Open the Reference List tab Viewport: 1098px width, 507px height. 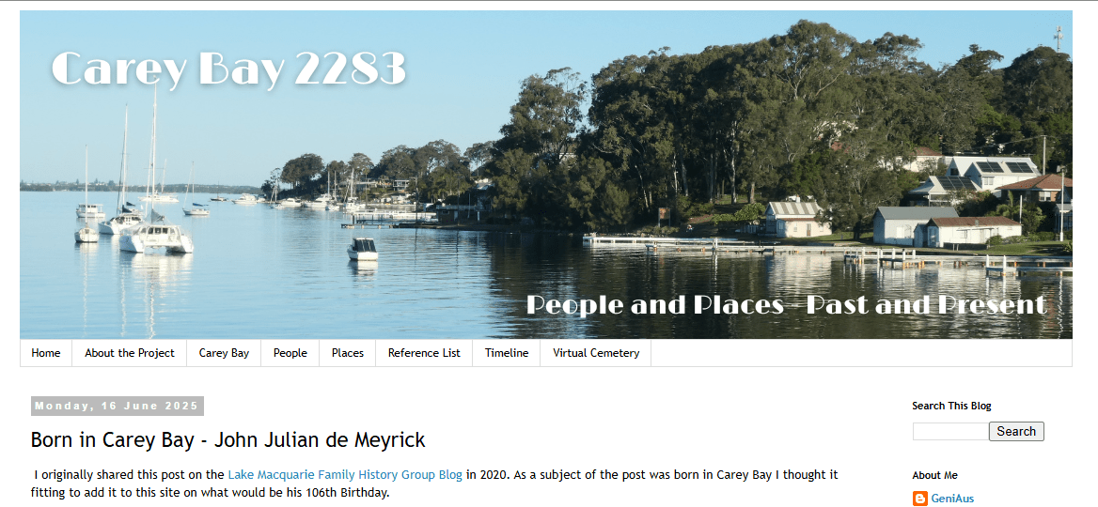[424, 353]
